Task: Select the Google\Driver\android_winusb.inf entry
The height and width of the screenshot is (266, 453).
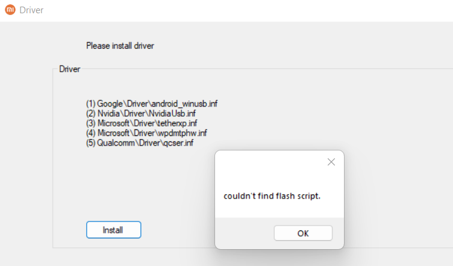Action: point(152,104)
